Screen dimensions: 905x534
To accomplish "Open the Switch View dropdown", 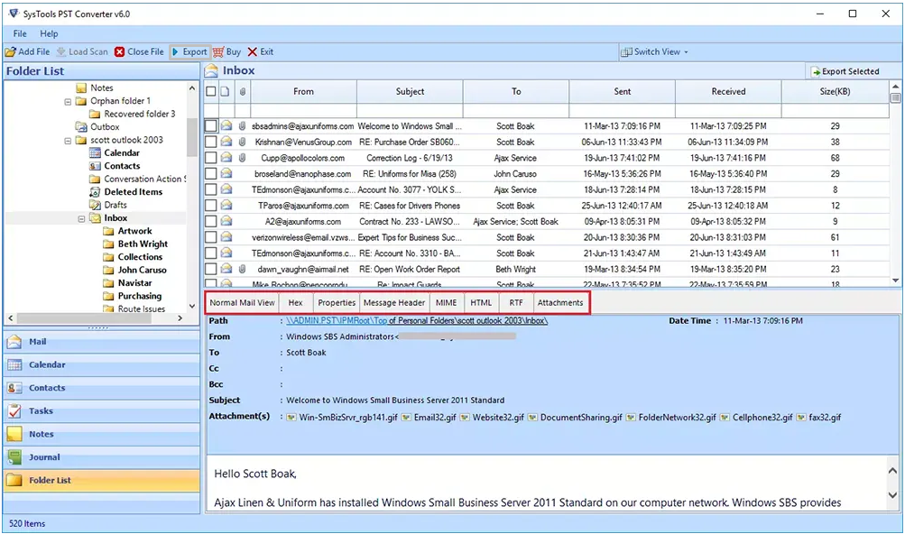I will [654, 51].
